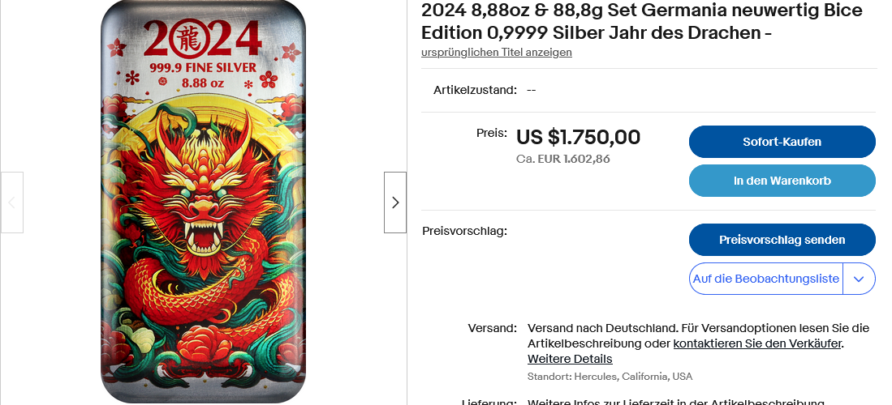The width and height of the screenshot is (892, 405).
Task: Click the Artikelzustand label
Action: coord(475,90)
